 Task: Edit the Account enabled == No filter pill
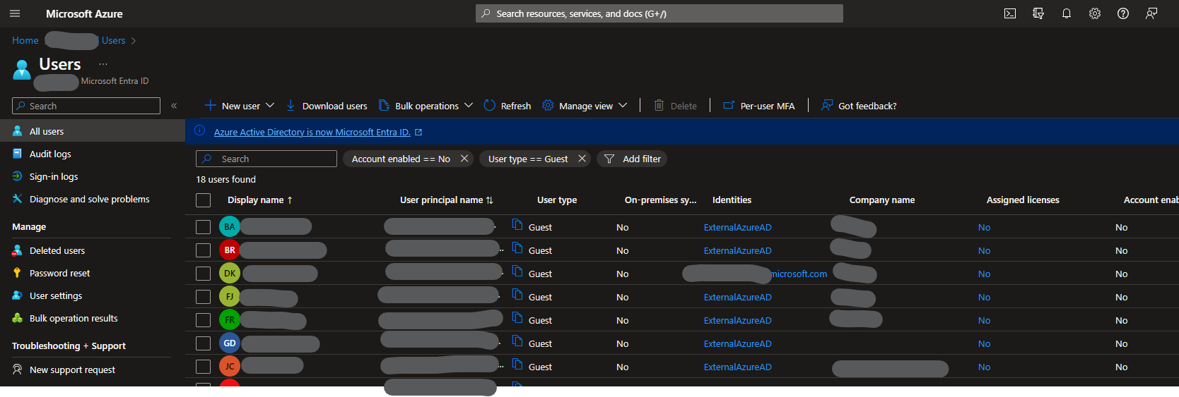[x=401, y=159]
